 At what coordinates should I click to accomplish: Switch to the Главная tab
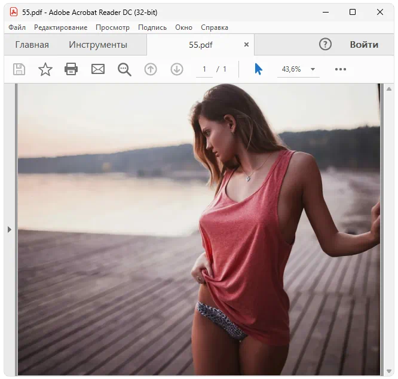click(32, 45)
